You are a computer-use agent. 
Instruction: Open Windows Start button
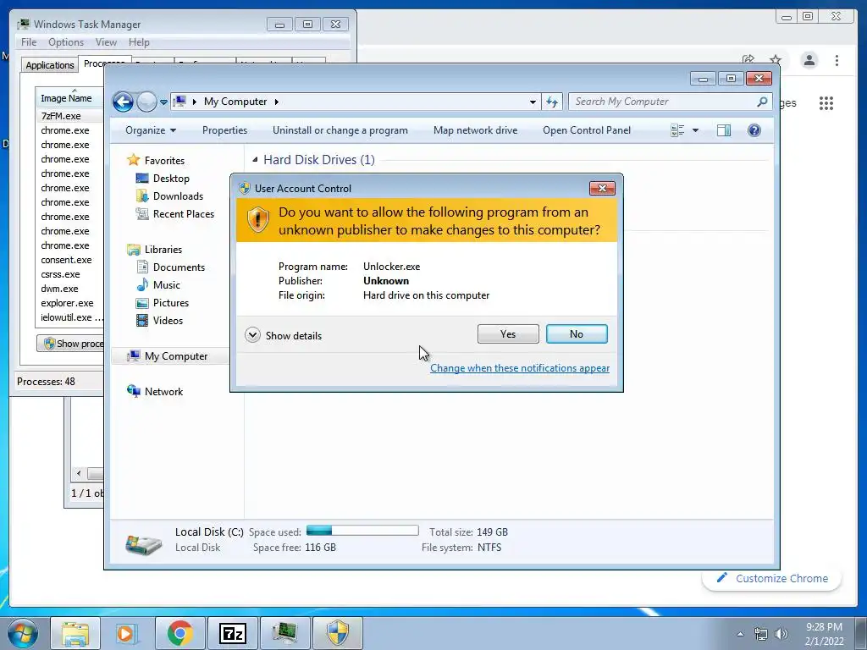click(x=23, y=633)
